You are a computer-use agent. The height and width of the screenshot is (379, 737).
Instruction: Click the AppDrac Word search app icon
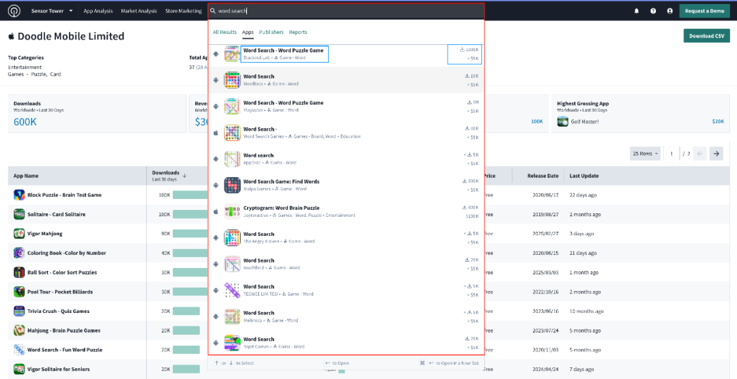point(233,159)
